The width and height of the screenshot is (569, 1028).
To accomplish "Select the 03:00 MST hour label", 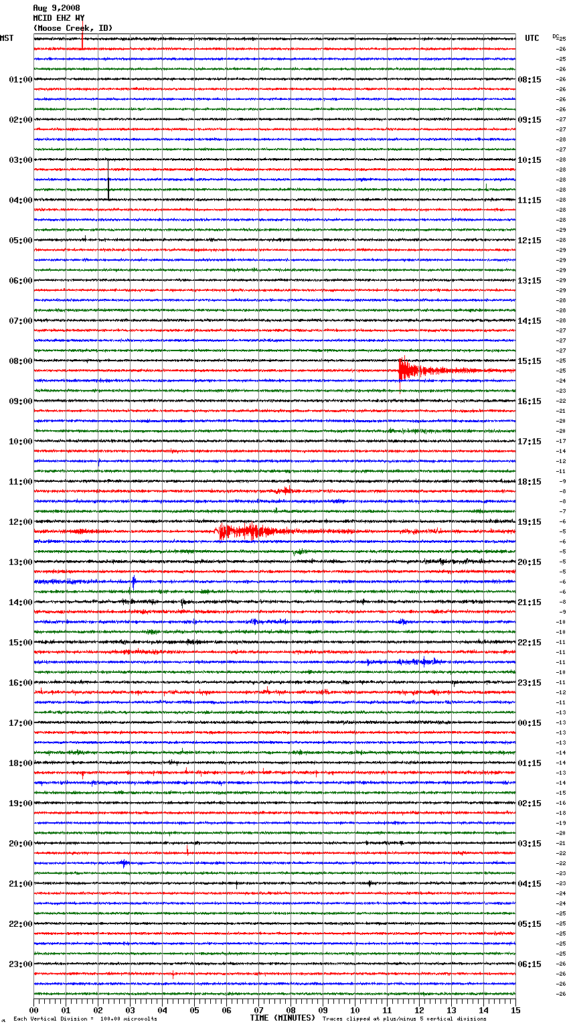I will point(21,160).
